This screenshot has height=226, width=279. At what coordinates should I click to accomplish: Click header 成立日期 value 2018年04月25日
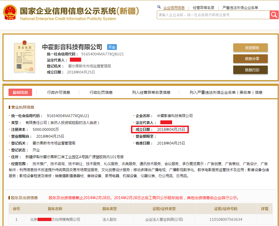81,72
